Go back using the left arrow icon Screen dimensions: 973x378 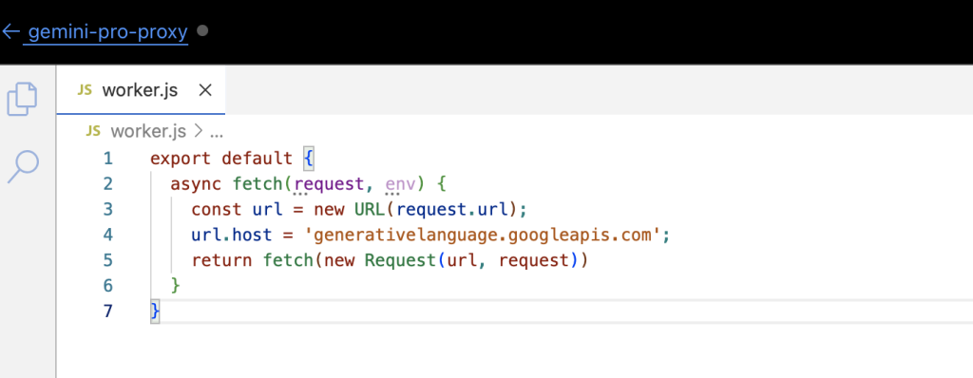[11, 31]
